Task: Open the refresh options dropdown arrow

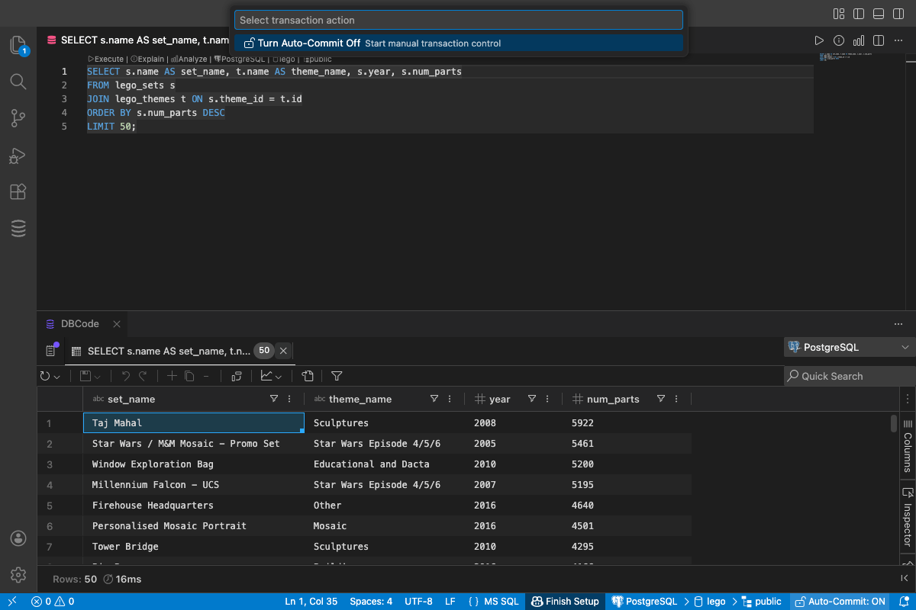Action: point(55,375)
